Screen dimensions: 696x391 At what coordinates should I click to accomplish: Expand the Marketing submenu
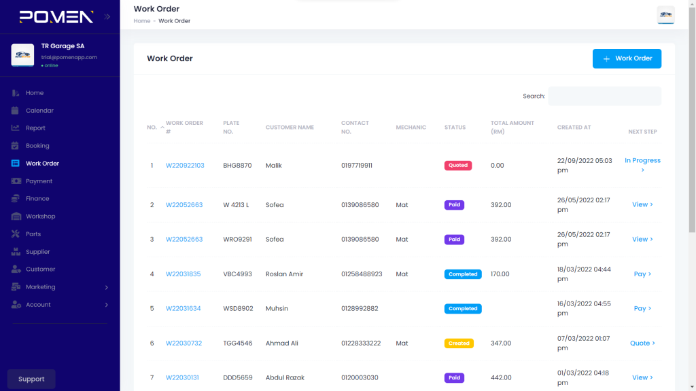(x=106, y=287)
